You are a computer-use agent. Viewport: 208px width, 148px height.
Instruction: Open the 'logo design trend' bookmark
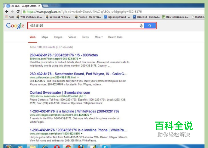[117, 17]
